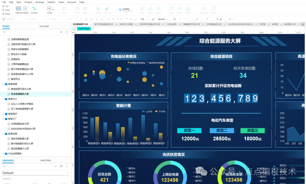Image resolution: width=306 pixels, height=184 pixels.
Task: Toggle left text alignment
Action: [x=109, y=19]
